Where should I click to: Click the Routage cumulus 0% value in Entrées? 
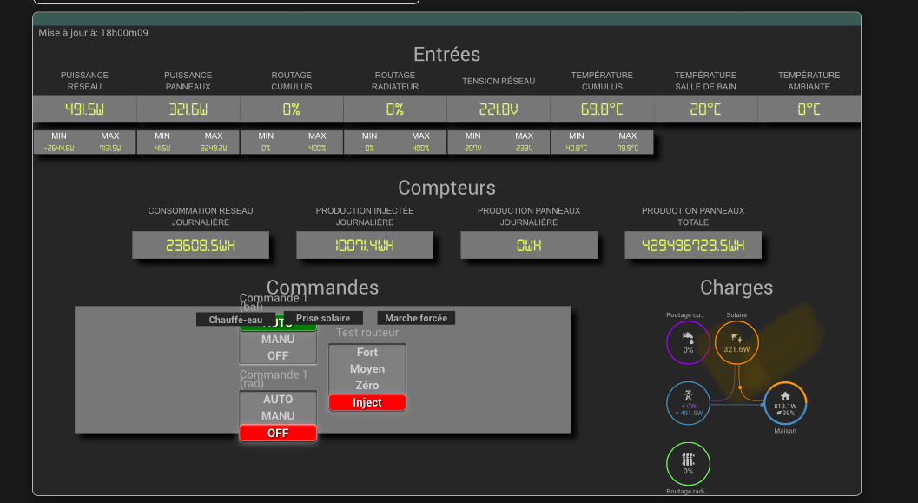tap(292, 109)
